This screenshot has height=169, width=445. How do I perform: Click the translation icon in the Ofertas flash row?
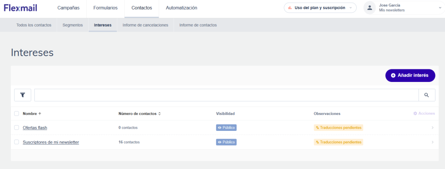[317, 128]
